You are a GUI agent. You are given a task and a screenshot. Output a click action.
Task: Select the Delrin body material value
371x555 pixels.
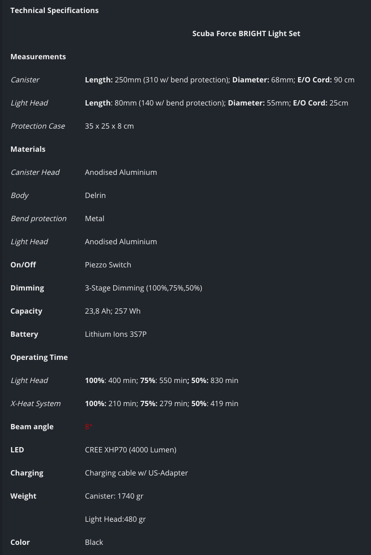(95, 196)
